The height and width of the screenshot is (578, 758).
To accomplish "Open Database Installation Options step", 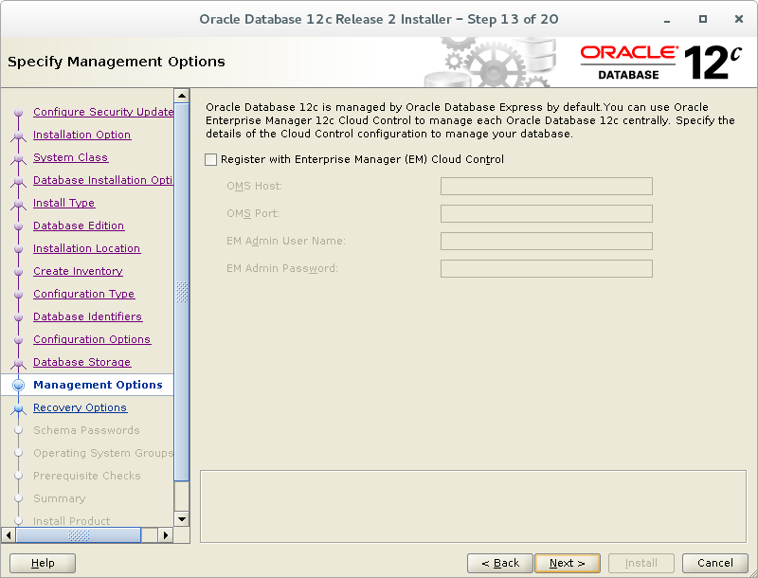I will 103,180.
